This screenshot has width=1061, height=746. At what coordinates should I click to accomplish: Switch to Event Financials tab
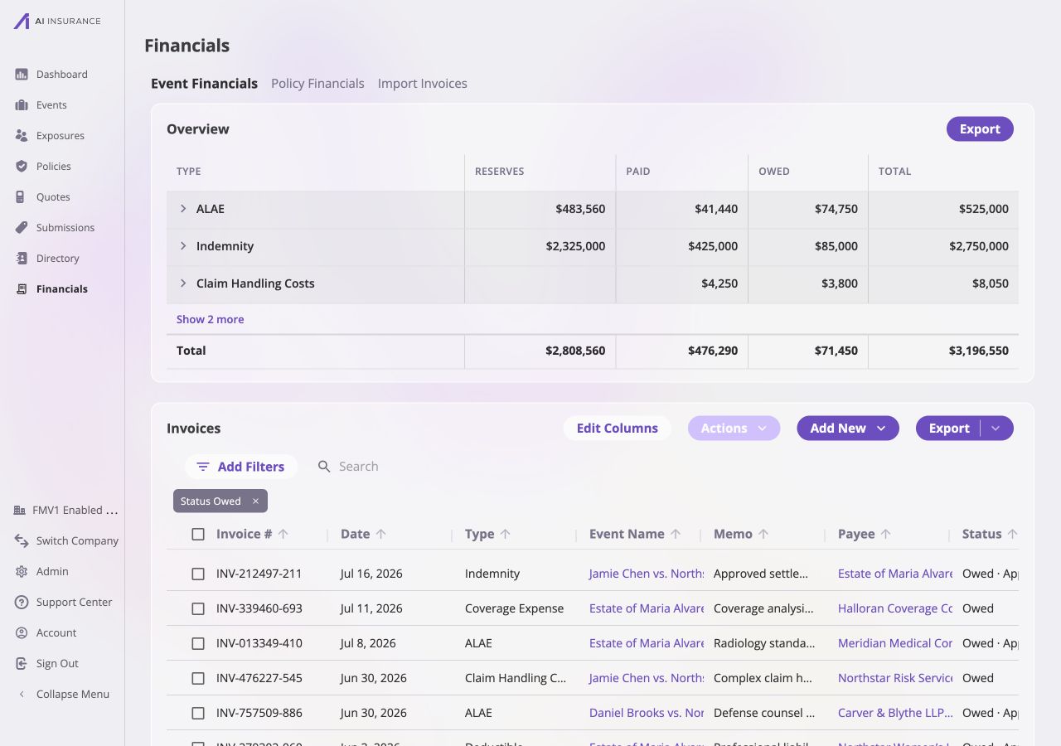[205, 84]
